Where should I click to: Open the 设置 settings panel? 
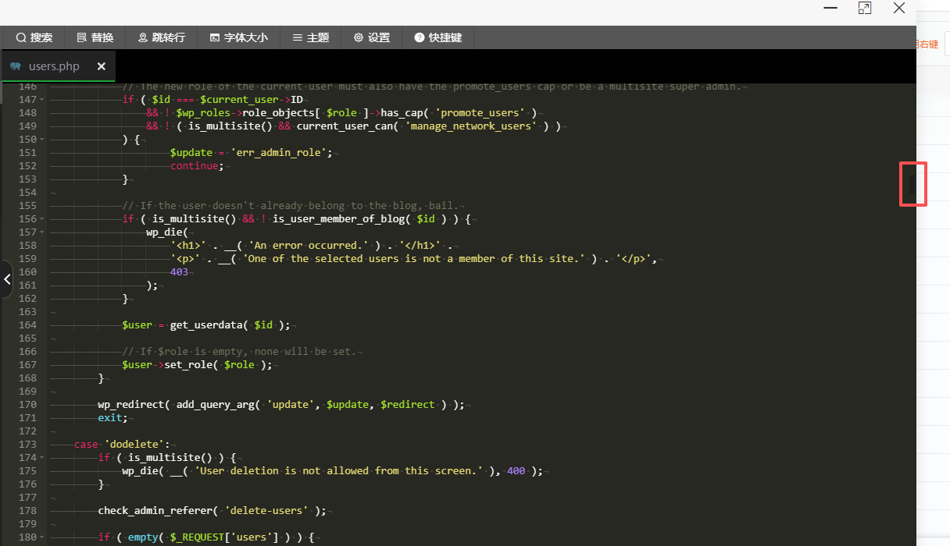coord(372,37)
